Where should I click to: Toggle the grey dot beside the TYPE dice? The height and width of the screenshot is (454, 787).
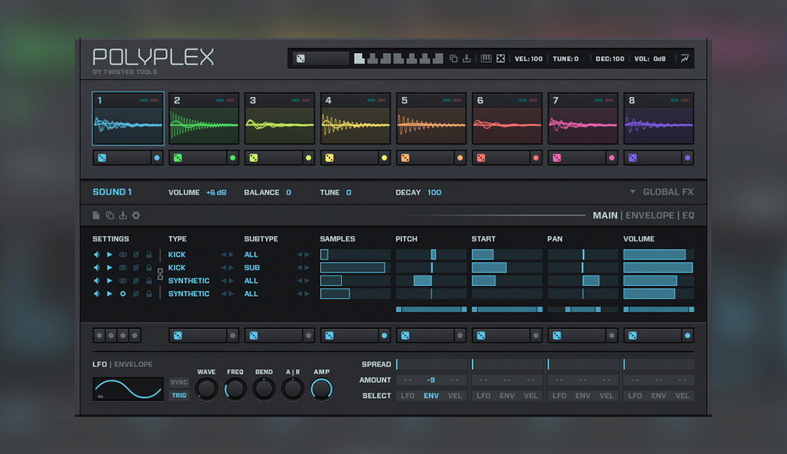click(232, 336)
